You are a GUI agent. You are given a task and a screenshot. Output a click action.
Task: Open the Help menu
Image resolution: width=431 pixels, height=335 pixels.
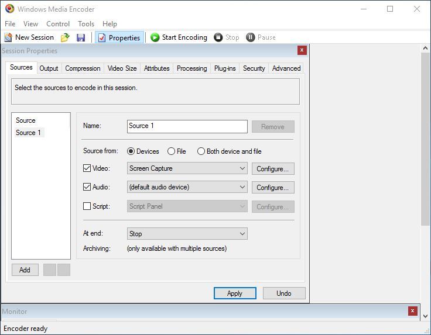point(110,24)
